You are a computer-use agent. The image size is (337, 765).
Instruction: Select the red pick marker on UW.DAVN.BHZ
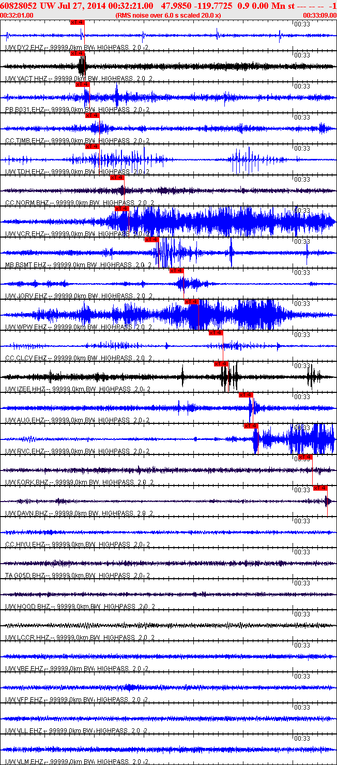click(x=320, y=488)
